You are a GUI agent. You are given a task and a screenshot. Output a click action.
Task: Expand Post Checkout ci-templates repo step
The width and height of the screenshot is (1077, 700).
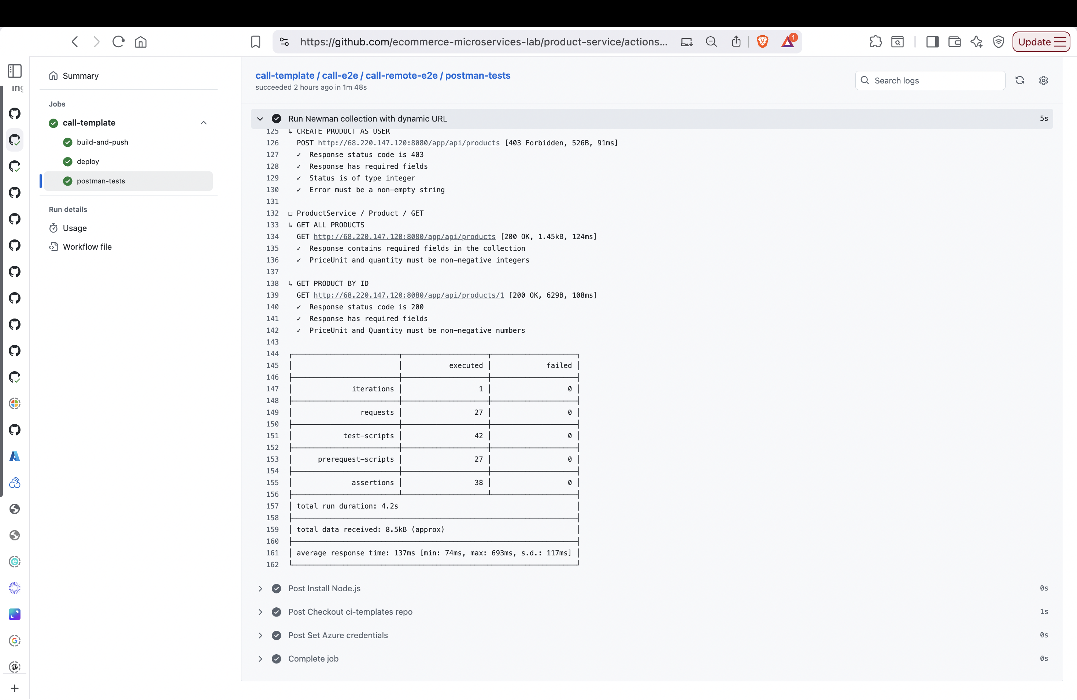(x=260, y=612)
